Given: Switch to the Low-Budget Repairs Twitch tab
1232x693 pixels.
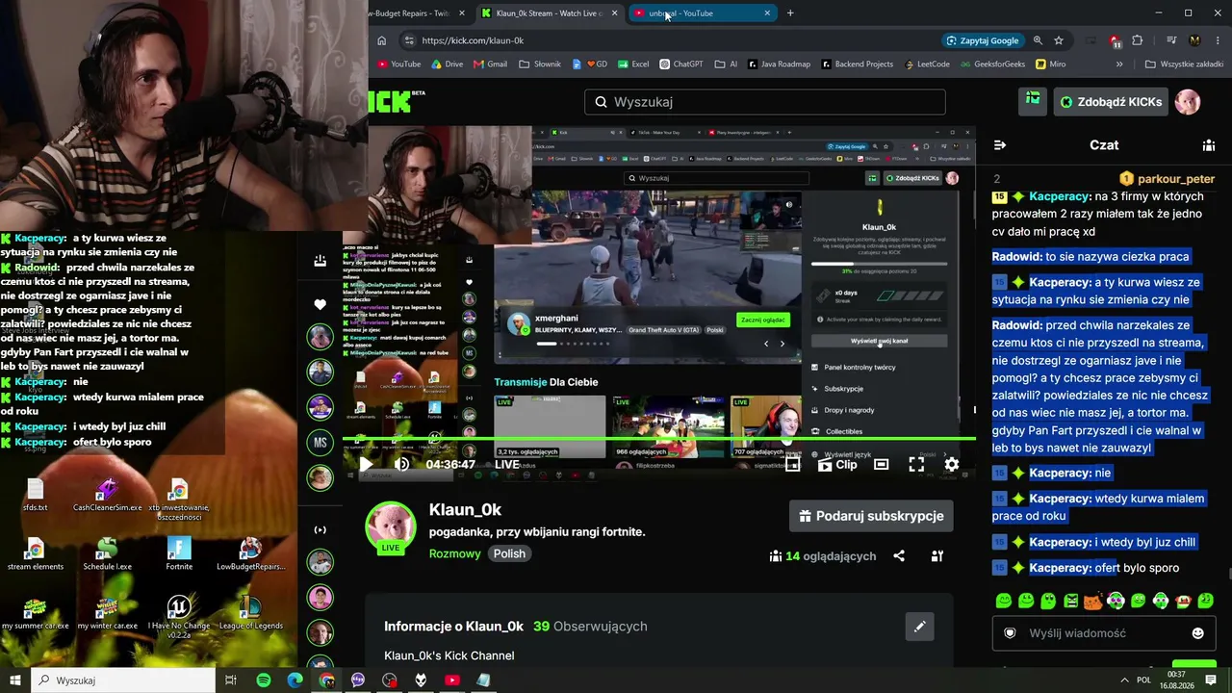Looking at the screenshot, I should click(x=416, y=13).
